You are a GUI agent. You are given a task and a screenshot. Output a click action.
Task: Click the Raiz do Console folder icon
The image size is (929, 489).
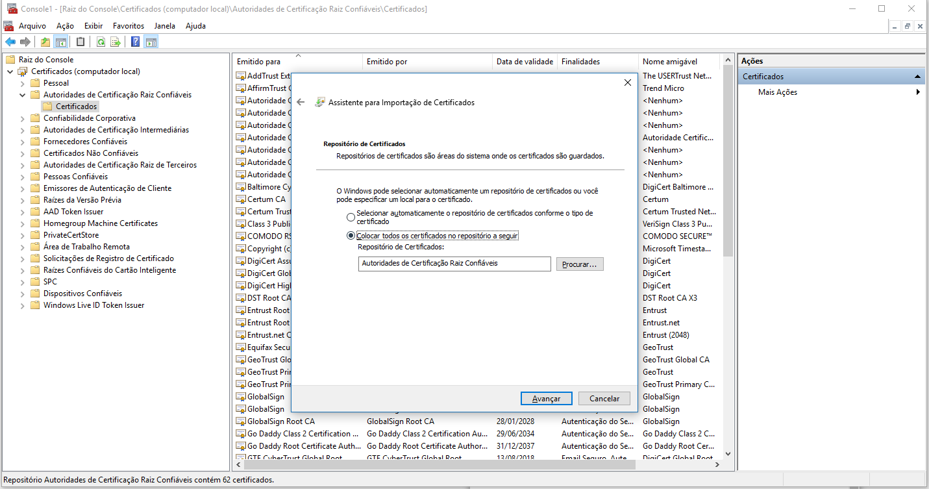(x=10, y=60)
